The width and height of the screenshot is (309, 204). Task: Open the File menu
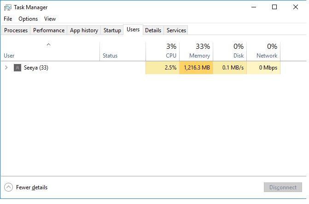pos(8,19)
